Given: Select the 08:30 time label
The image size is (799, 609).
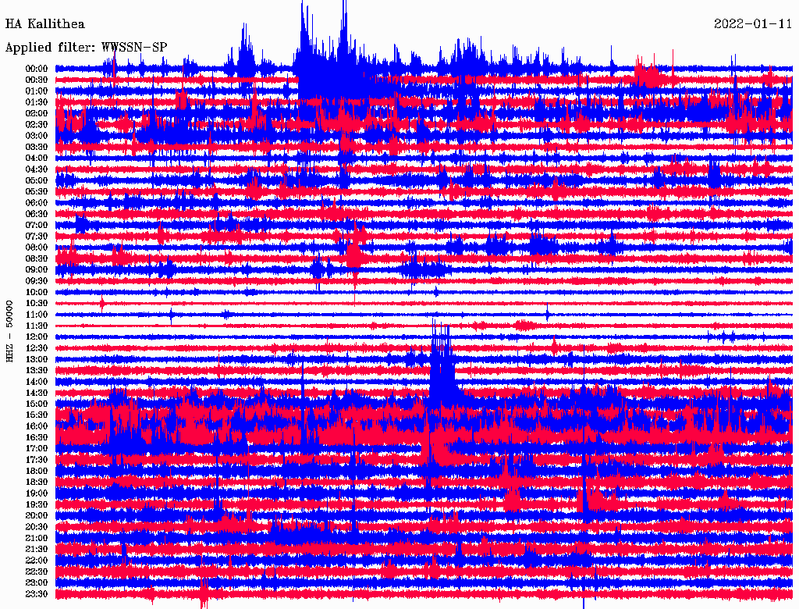Looking at the screenshot, I should [x=37, y=258].
